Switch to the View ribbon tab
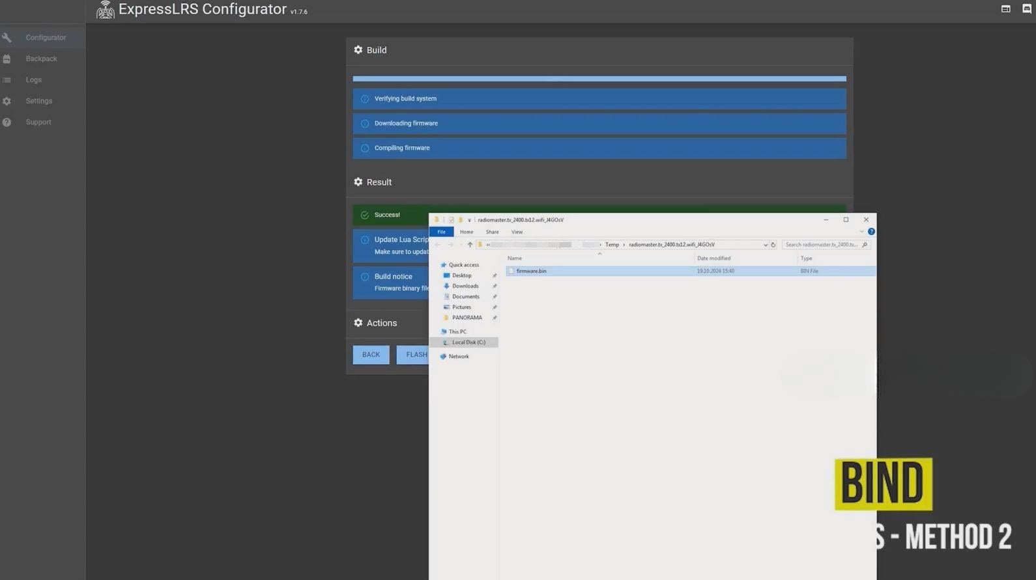 517,232
